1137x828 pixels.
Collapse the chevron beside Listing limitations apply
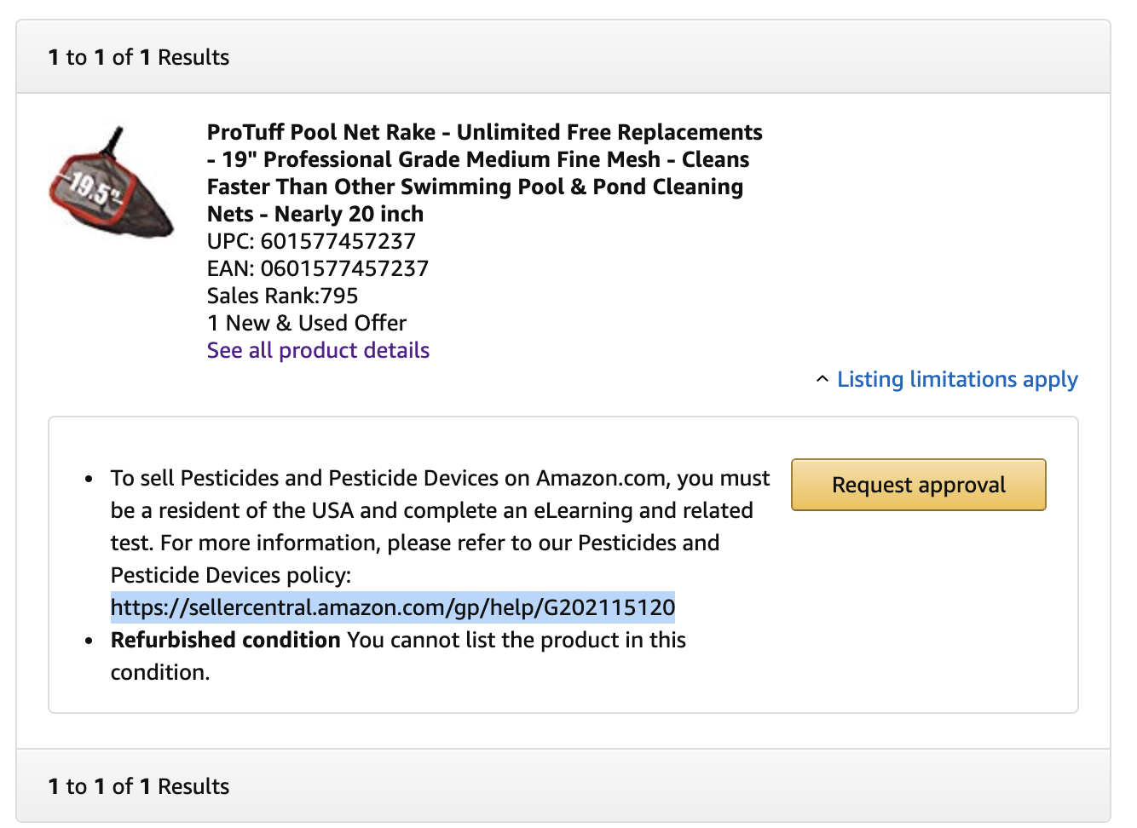click(822, 379)
